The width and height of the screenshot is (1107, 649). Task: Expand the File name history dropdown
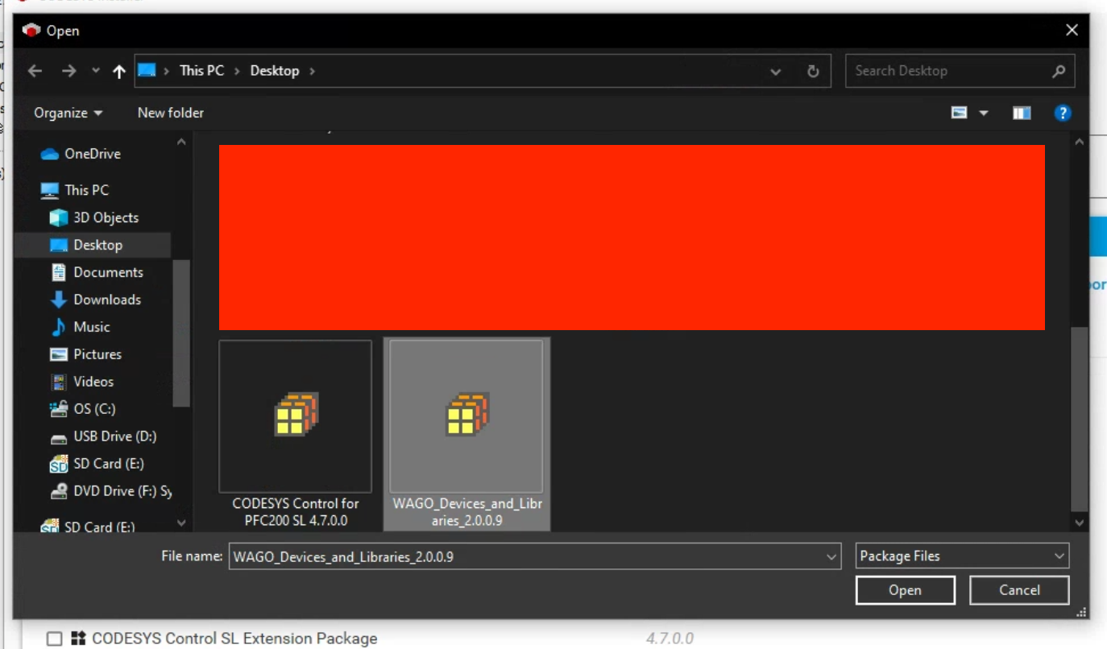point(831,556)
